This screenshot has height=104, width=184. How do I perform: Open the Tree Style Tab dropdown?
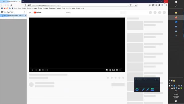click(x=9, y=12)
